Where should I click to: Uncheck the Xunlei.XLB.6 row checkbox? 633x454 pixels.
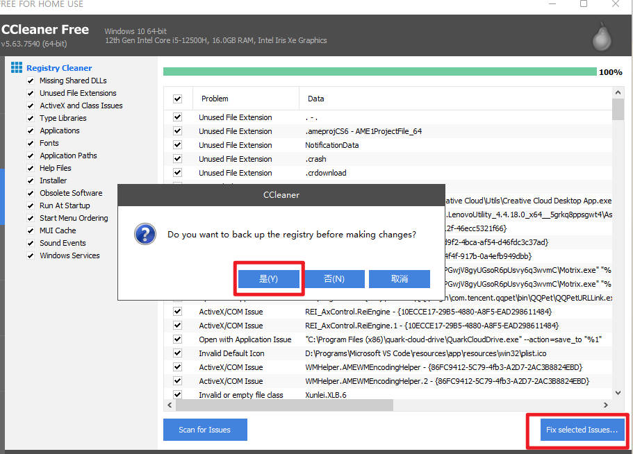coord(177,394)
